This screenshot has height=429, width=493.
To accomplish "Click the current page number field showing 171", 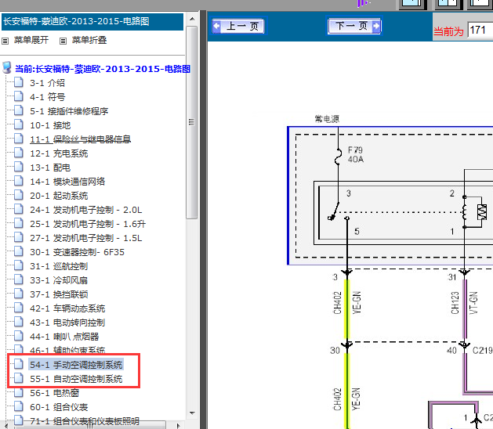I will [480, 31].
